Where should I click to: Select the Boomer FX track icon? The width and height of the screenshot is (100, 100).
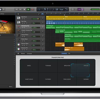18,49
